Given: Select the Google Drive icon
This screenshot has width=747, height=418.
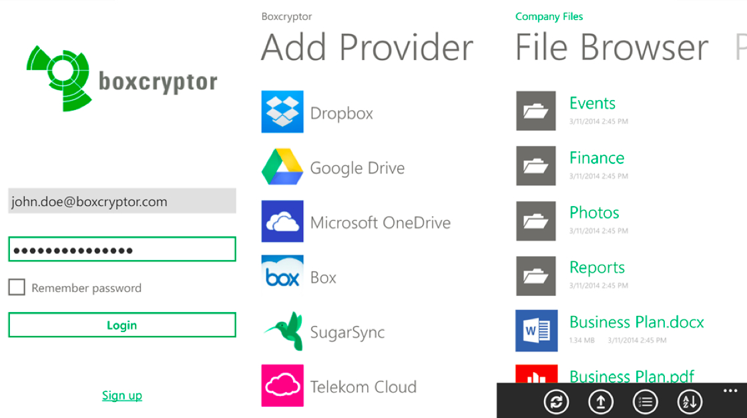Looking at the screenshot, I should click(282, 167).
